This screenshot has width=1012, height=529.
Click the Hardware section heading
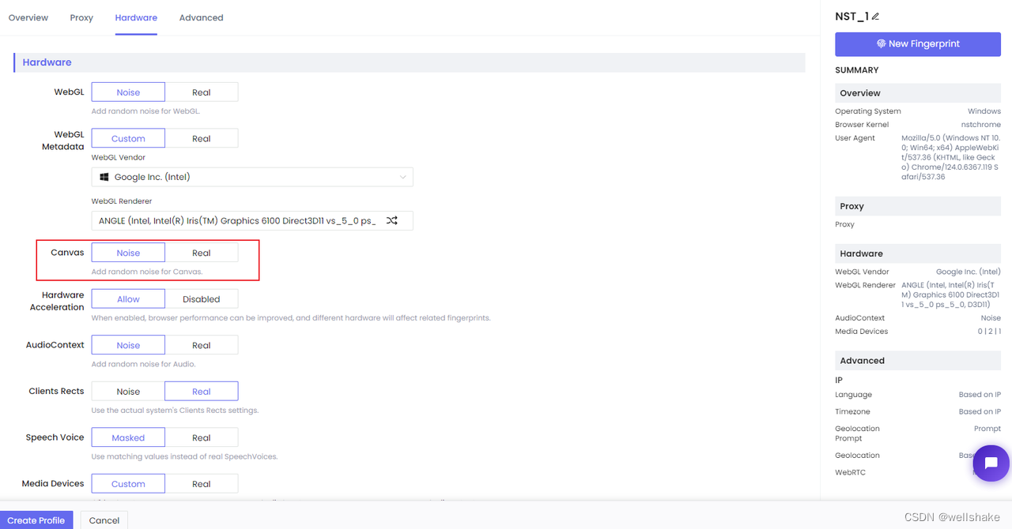pyautogui.click(x=47, y=62)
